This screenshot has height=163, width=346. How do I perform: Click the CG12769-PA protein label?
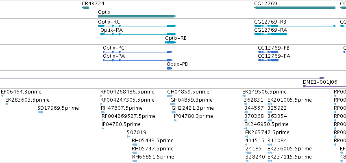[x=274, y=56]
